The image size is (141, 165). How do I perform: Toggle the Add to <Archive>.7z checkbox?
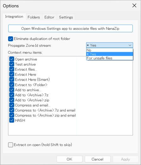tap(12, 95)
